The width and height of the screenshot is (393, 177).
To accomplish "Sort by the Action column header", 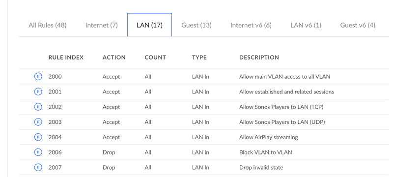I will (x=114, y=58).
